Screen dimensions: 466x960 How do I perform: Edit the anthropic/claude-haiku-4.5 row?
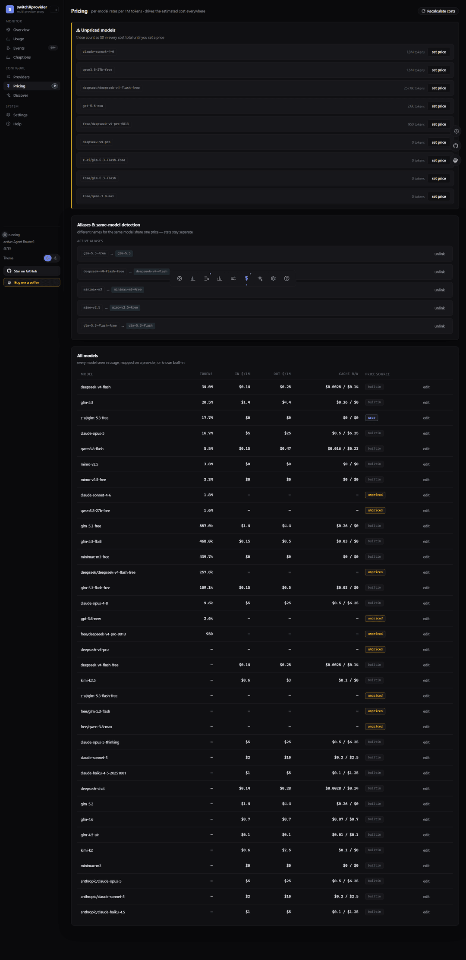pos(426,912)
